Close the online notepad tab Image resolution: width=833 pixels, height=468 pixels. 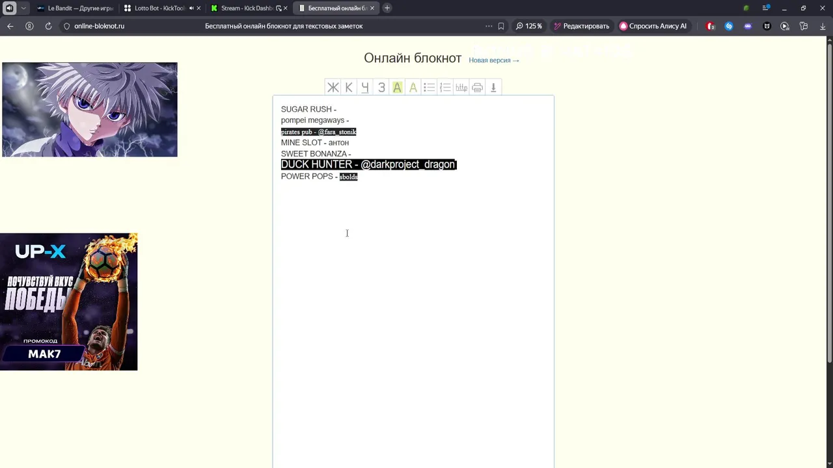click(372, 8)
